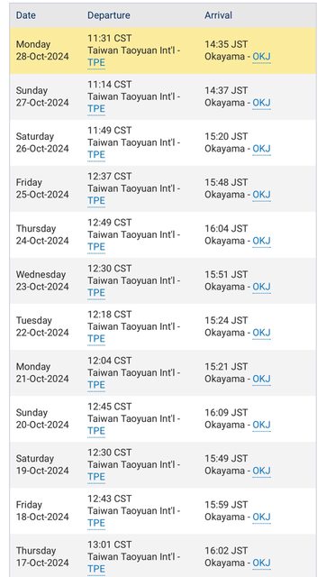Open TPE link for Sunday 20-Oct-2024
326x577 pixels.
pyautogui.click(x=96, y=431)
